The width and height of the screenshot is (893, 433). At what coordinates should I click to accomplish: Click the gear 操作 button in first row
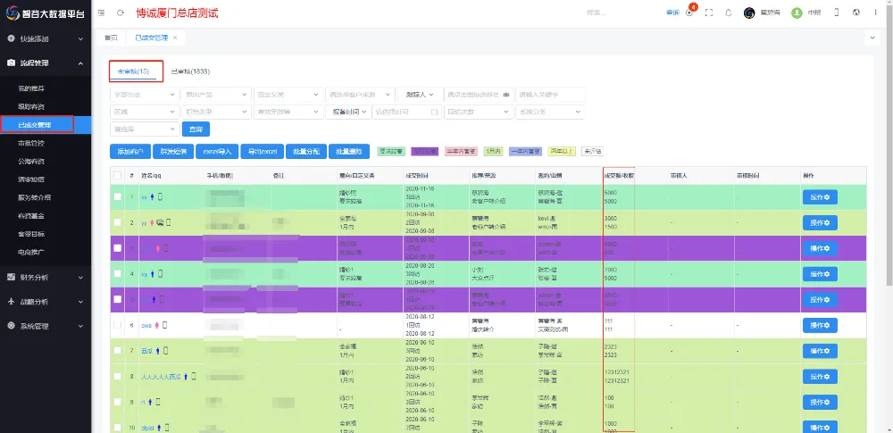(820, 197)
